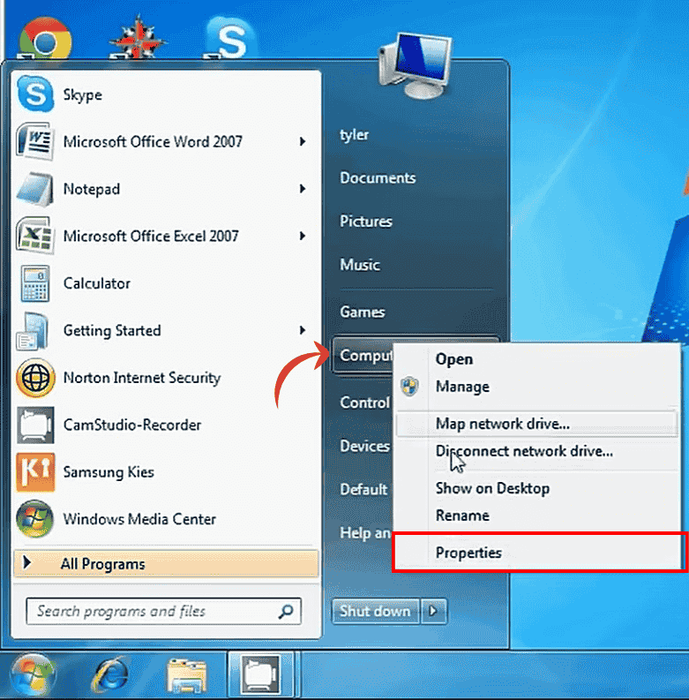689x700 pixels.
Task: Open CamStudio-Recorder icon in Start menu
Action: (35, 425)
